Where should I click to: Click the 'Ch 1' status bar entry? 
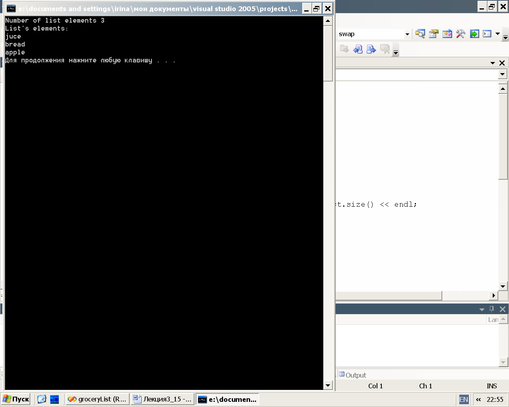pyautogui.click(x=425, y=386)
